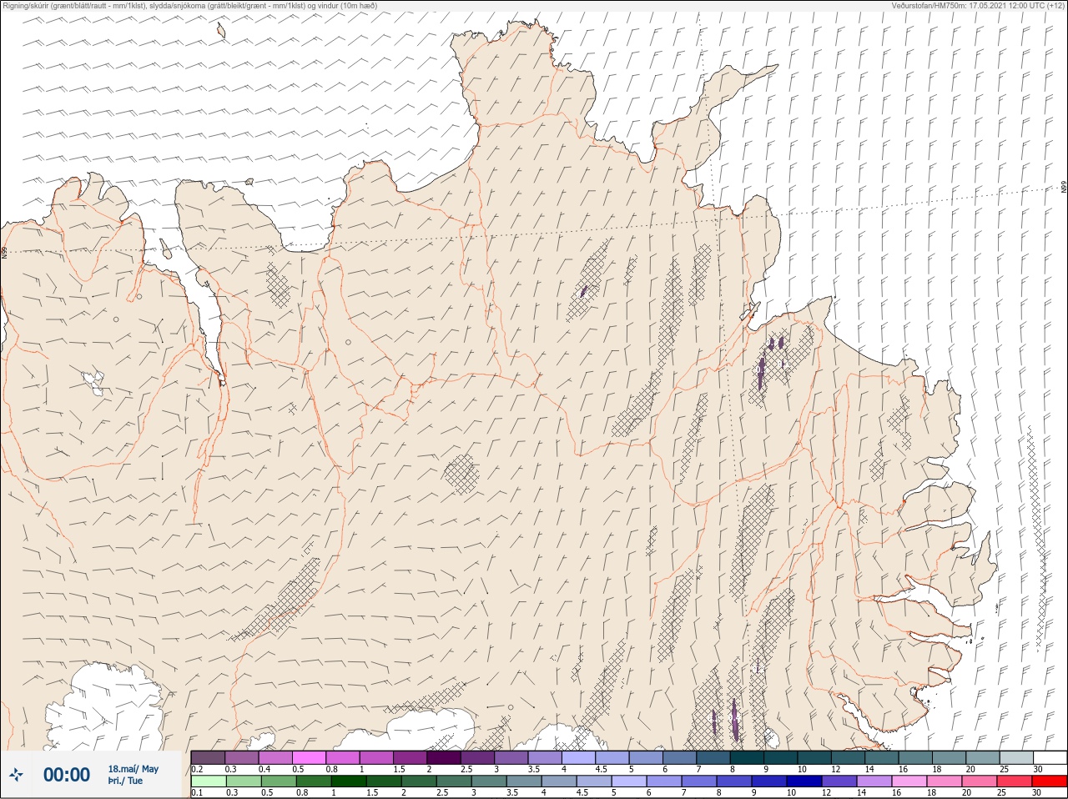Click the 00:00 forecast time display
This screenshot has height=799, width=1068.
point(67,775)
